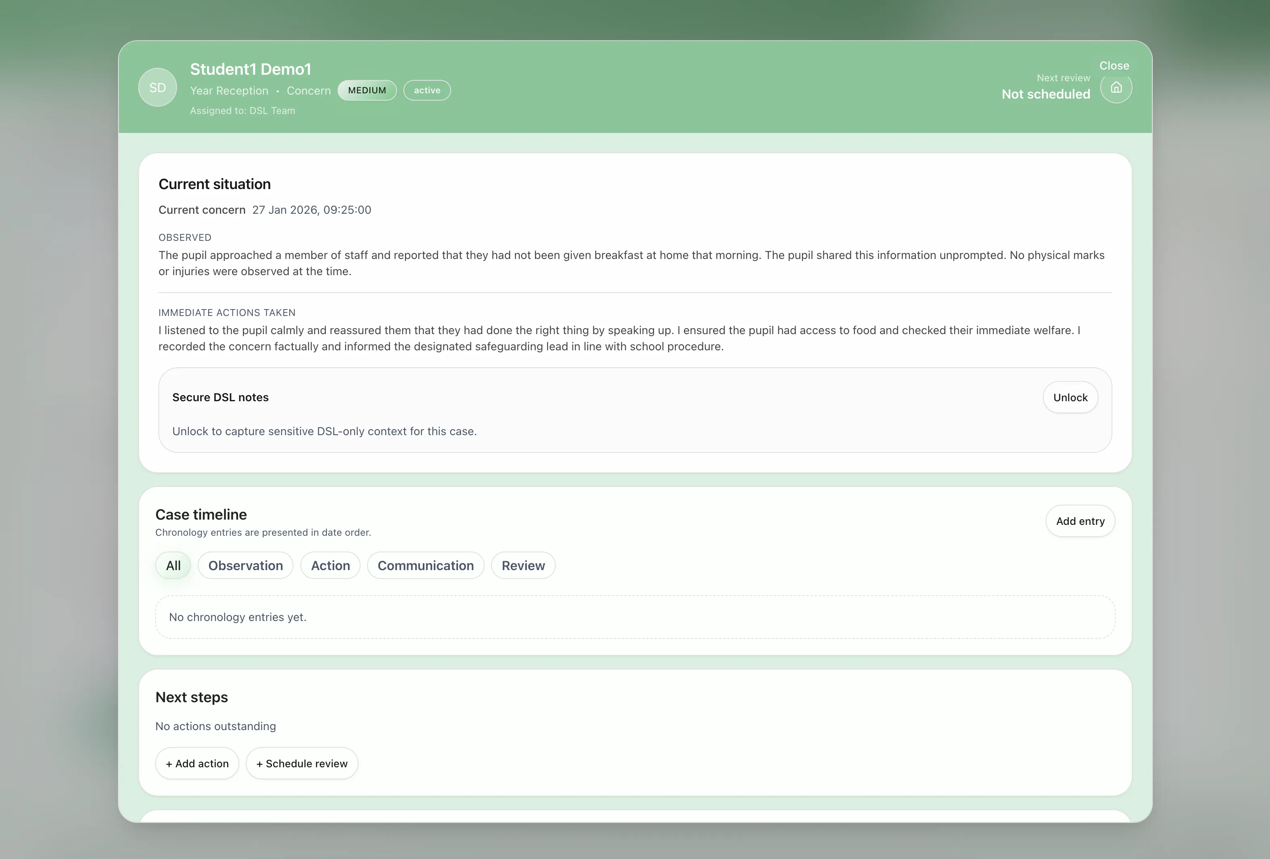Click the active status badge
Viewport: 1270px width, 859px height.
click(x=427, y=90)
